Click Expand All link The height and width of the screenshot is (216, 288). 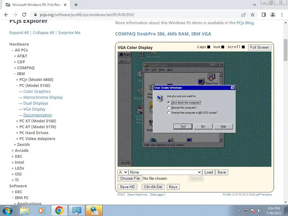pos(19,33)
